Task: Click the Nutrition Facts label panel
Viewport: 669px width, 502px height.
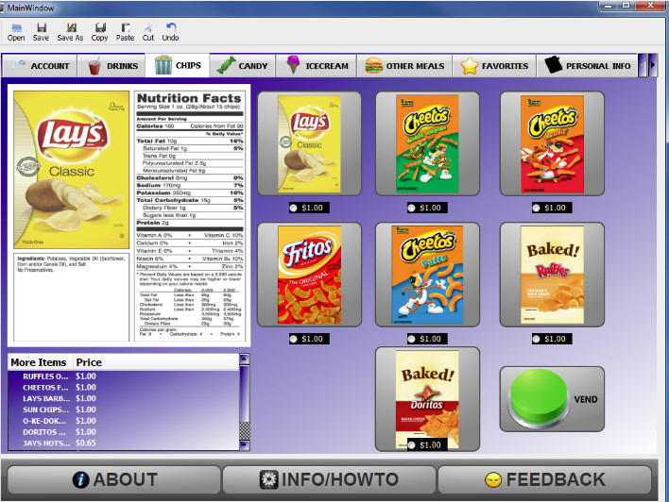Action: coord(190,216)
